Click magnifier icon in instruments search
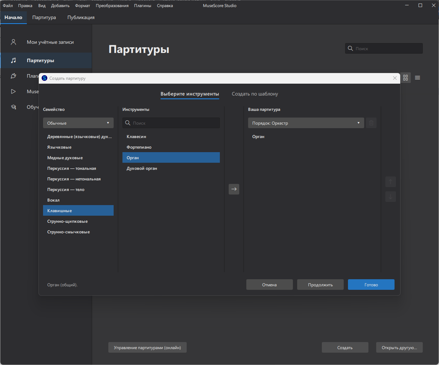The width and height of the screenshot is (439, 365). point(128,123)
